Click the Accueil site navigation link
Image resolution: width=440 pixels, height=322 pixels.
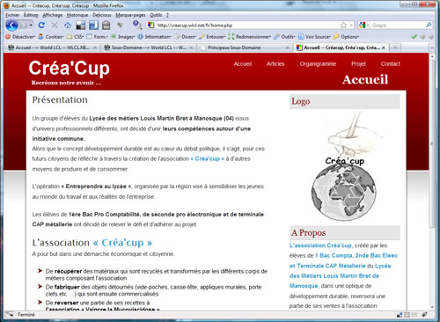point(243,64)
